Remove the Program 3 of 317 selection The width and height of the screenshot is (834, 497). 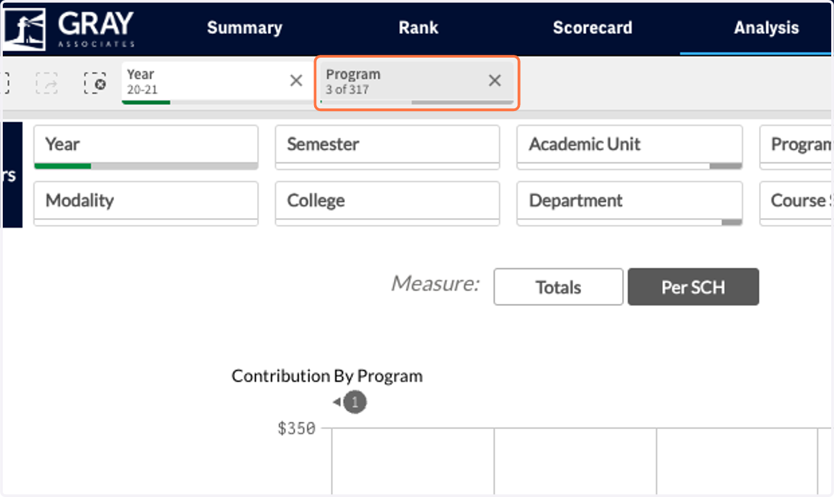tap(495, 81)
